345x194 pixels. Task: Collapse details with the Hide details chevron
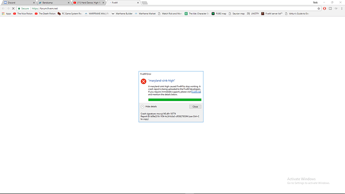[x=142, y=106]
